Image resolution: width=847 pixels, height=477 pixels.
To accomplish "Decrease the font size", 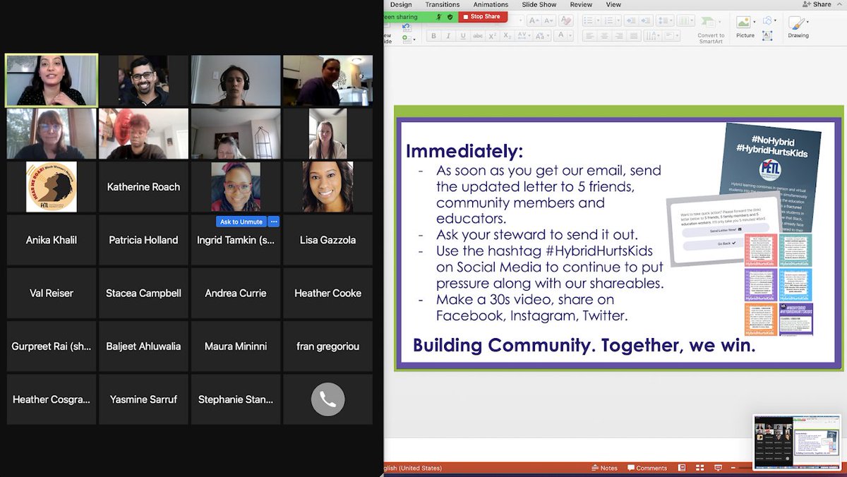I will [x=548, y=20].
